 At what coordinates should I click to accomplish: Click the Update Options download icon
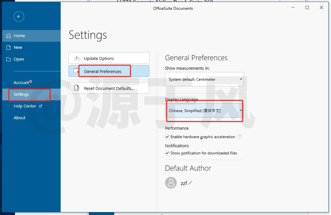pyautogui.click(x=77, y=58)
